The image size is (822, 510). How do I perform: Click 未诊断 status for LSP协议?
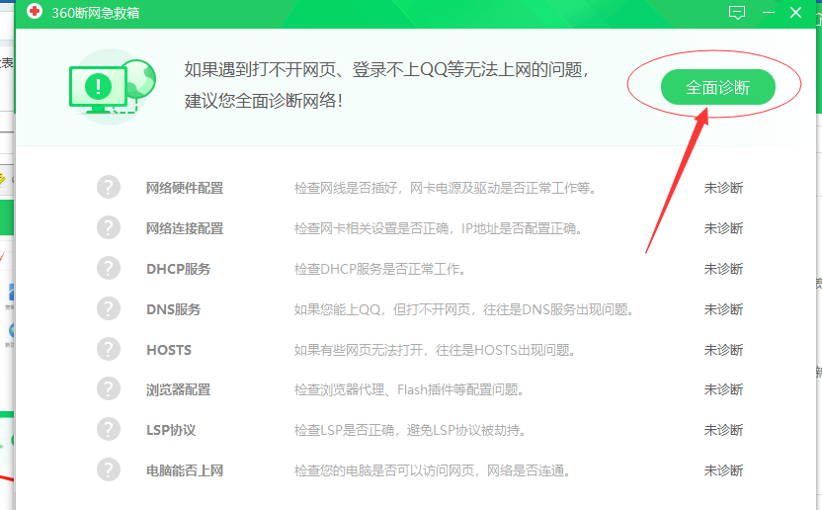[x=723, y=430]
